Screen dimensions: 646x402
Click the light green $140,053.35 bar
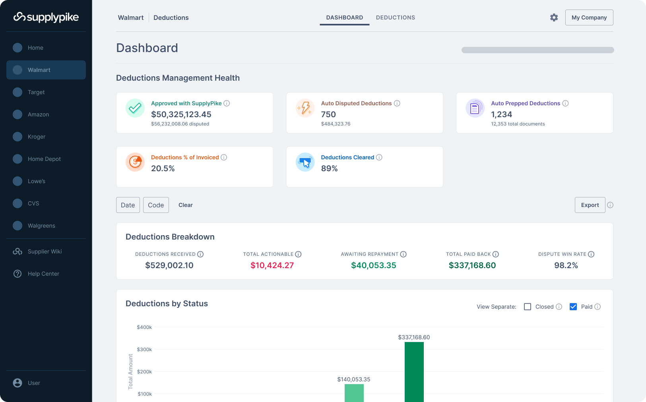coord(354,393)
